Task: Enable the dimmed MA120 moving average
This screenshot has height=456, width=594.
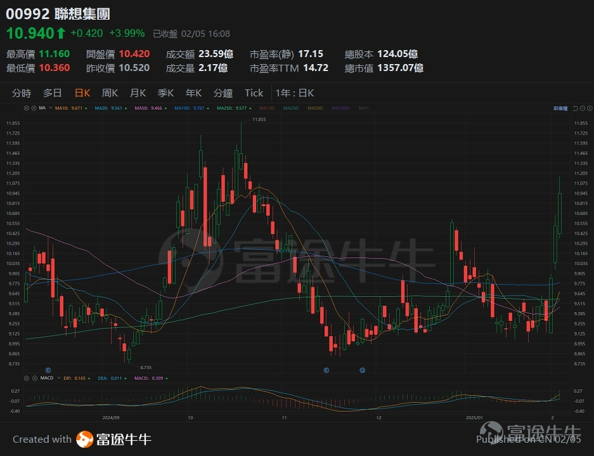Action: tap(268, 108)
